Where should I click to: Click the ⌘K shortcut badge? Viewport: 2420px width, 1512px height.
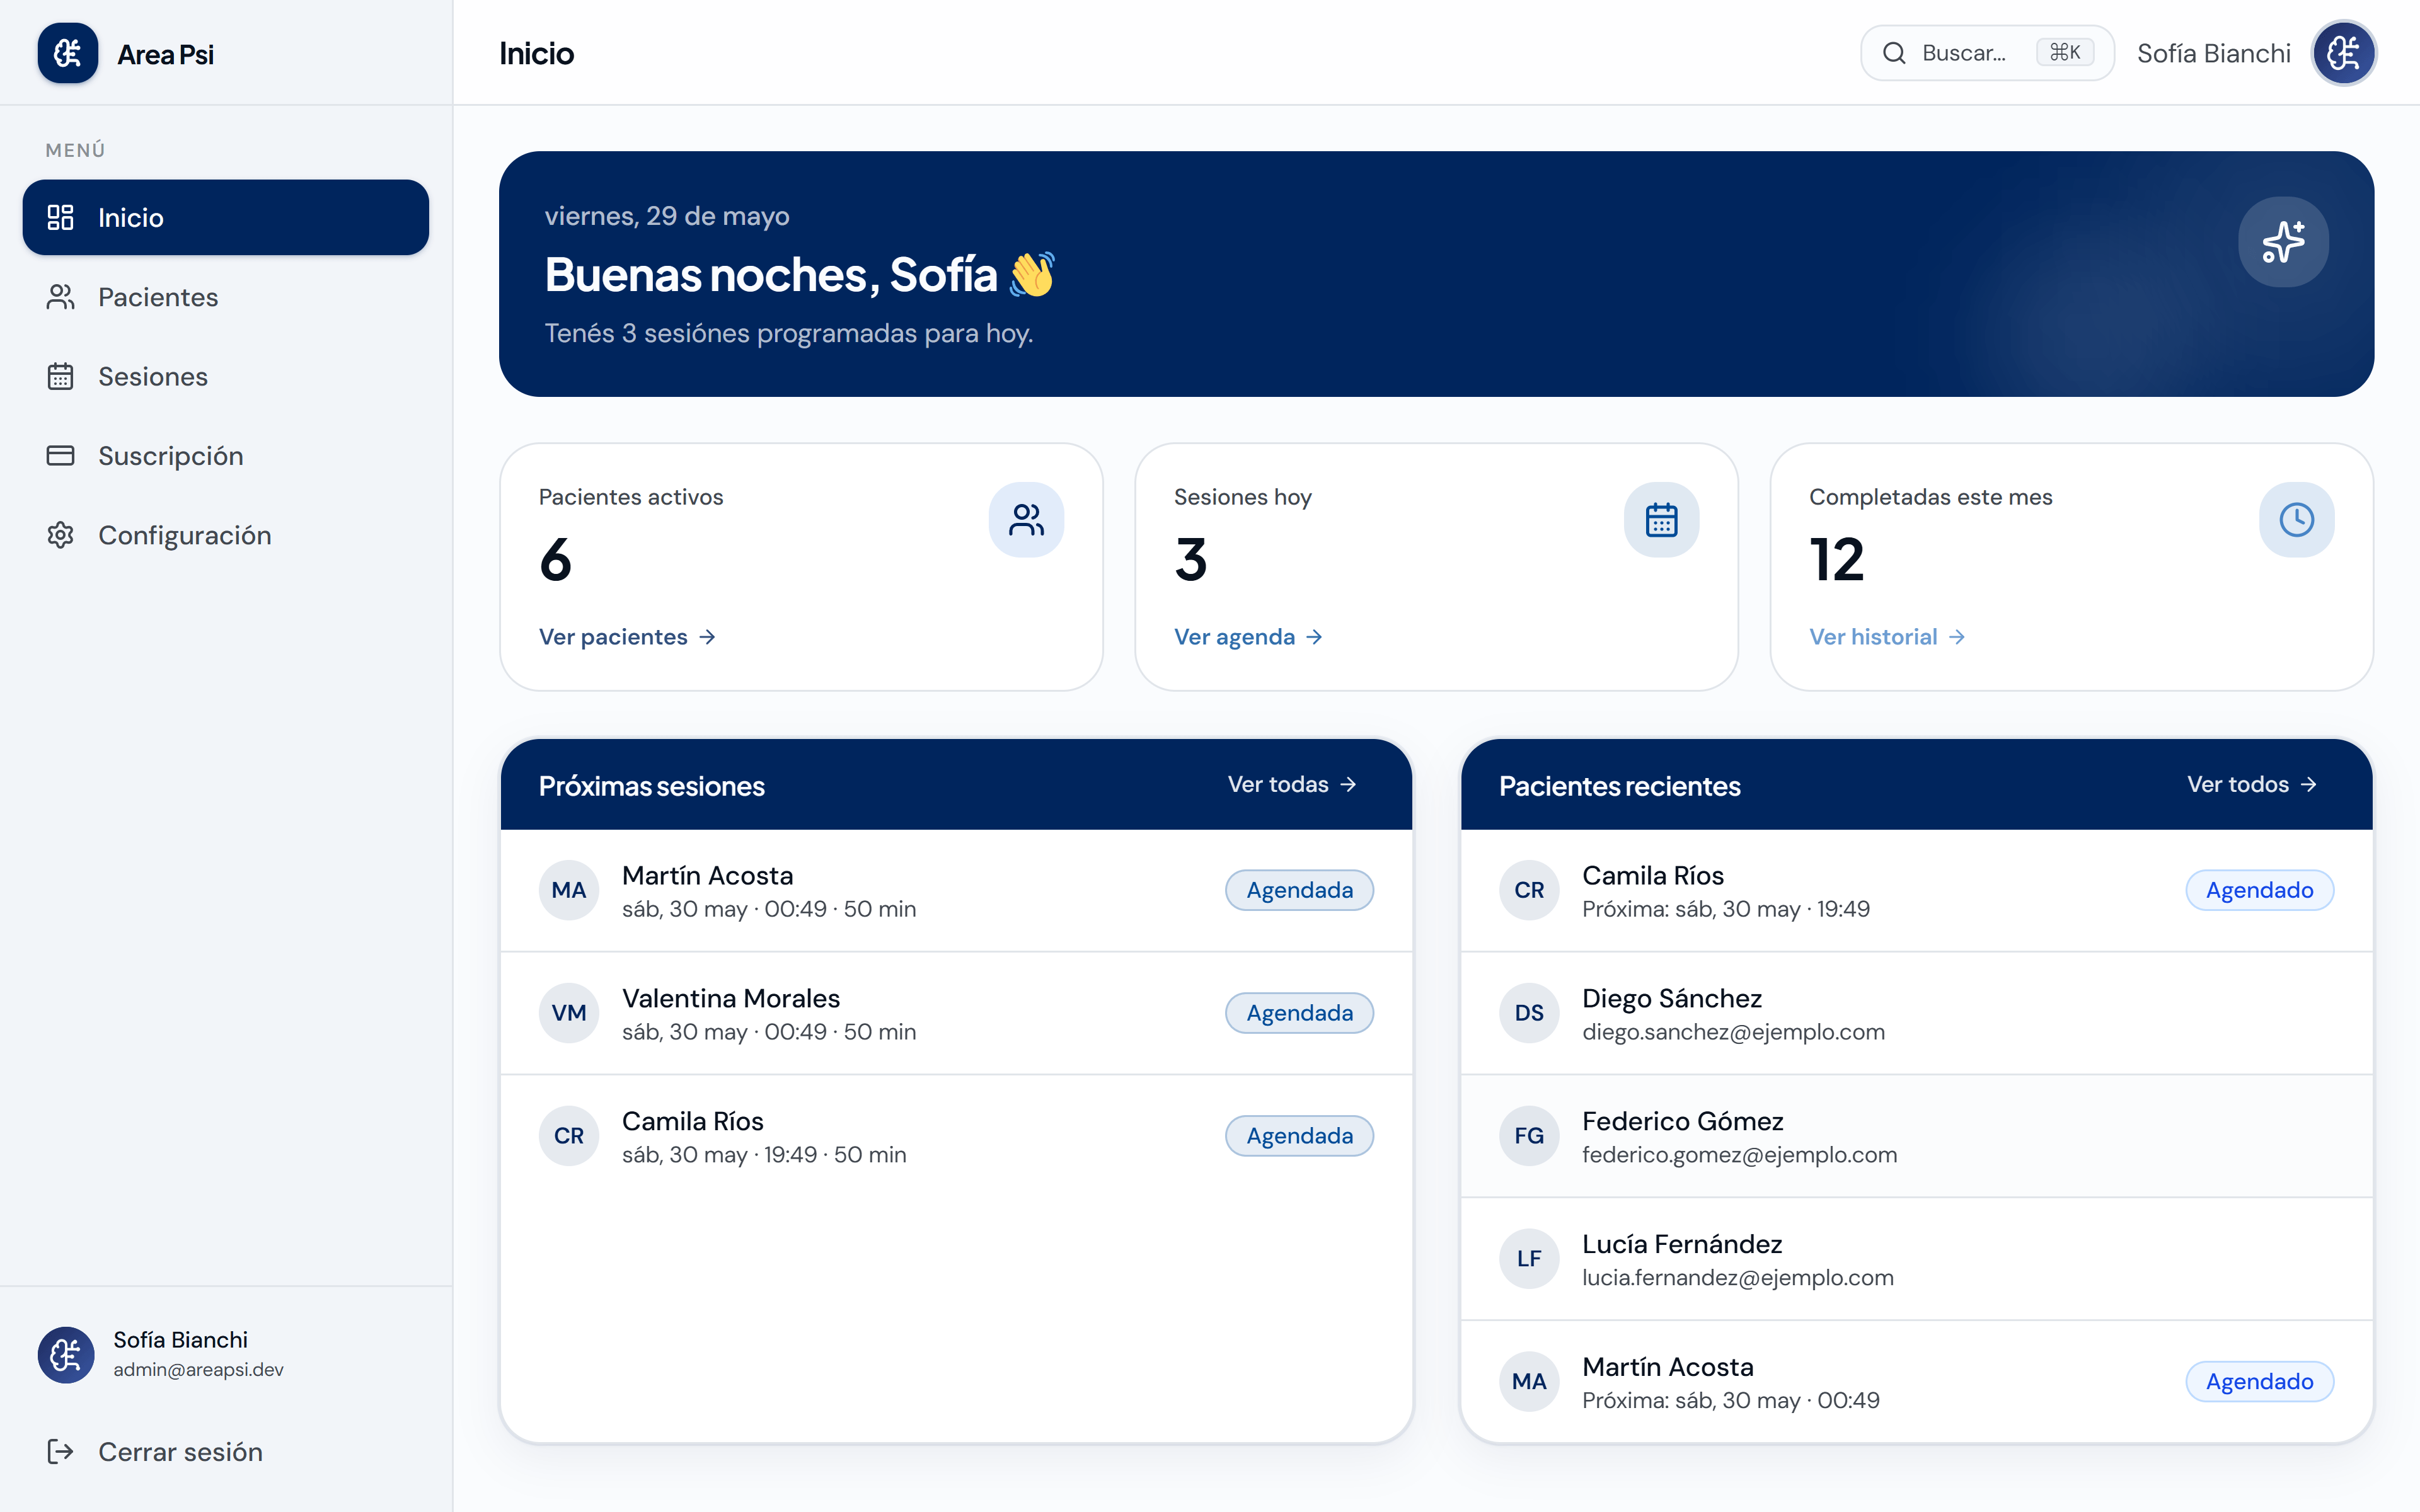click(x=2064, y=53)
